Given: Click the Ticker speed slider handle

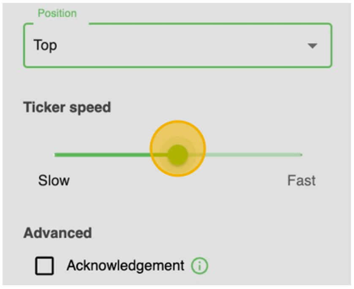Looking at the screenshot, I should [178, 155].
